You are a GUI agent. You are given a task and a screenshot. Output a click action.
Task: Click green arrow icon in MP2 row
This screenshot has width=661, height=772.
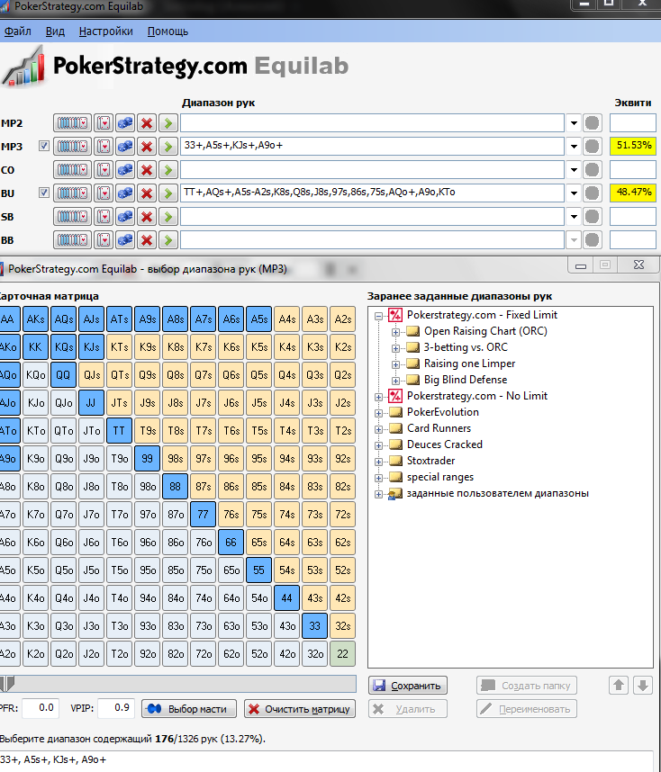(168, 123)
